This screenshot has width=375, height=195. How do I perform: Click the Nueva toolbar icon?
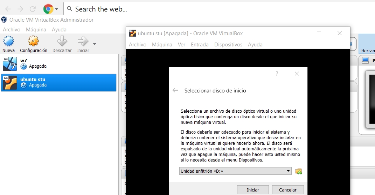pyautogui.click(x=8, y=42)
